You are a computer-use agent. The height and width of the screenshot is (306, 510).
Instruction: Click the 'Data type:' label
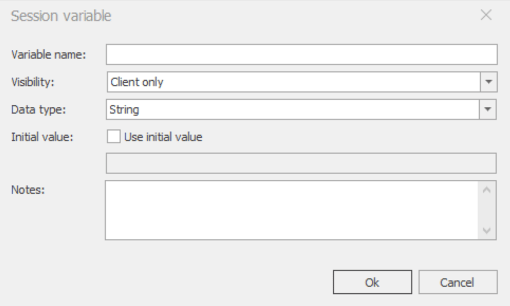click(x=34, y=109)
